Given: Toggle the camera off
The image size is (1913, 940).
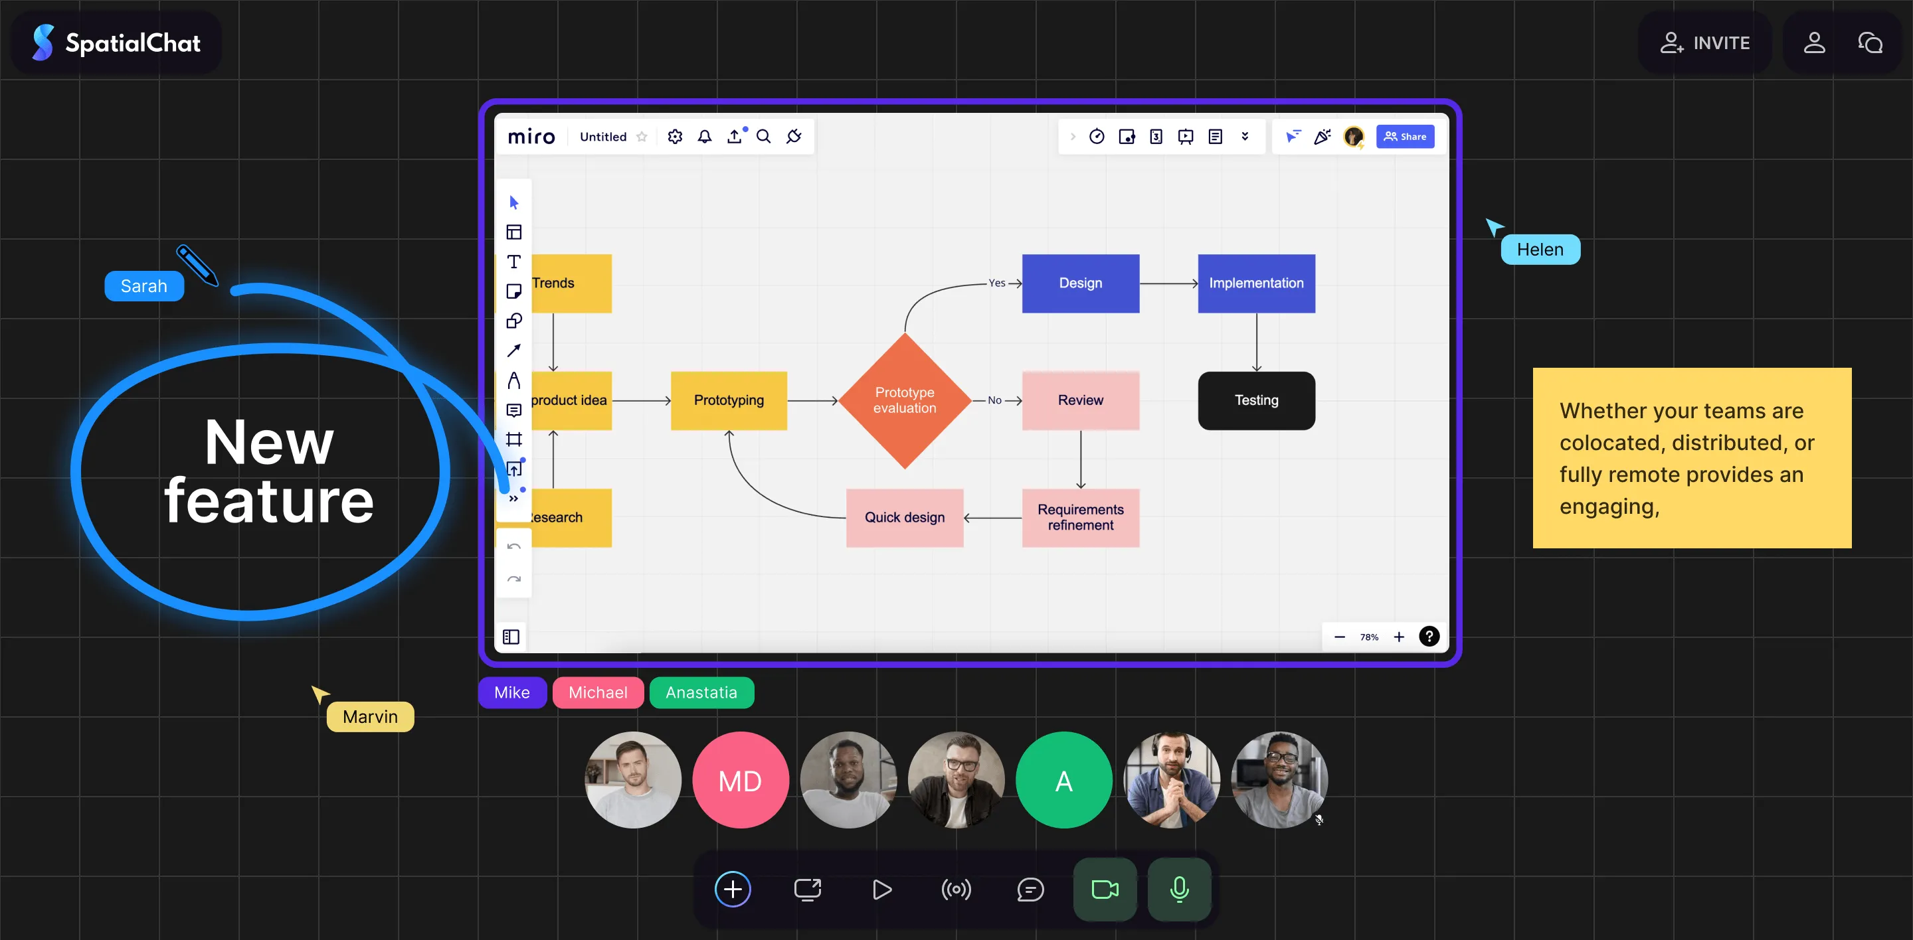Looking at the screenshot, I should click(1104, 889).
